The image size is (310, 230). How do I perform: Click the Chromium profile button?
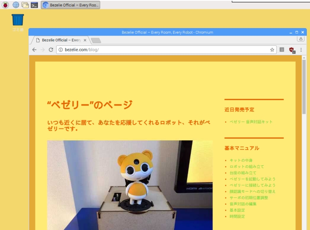click(x=301, y=39)
